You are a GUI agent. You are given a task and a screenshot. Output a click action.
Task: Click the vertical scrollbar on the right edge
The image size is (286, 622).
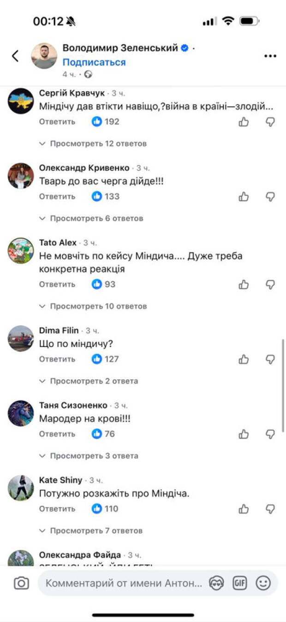point(283,385)
